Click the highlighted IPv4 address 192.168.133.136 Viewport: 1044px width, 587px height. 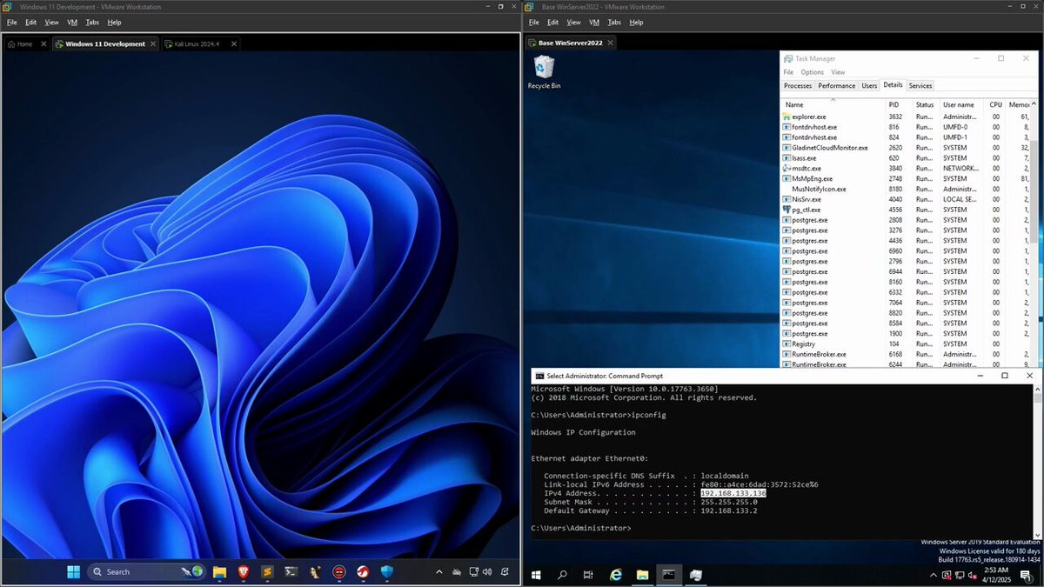click(x=733, y=493)
